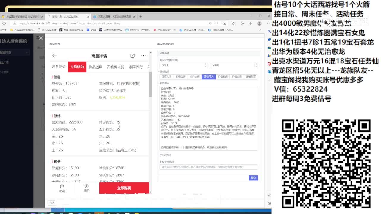
Task: Click the first price field showing 54950
Action: (183, 65)
